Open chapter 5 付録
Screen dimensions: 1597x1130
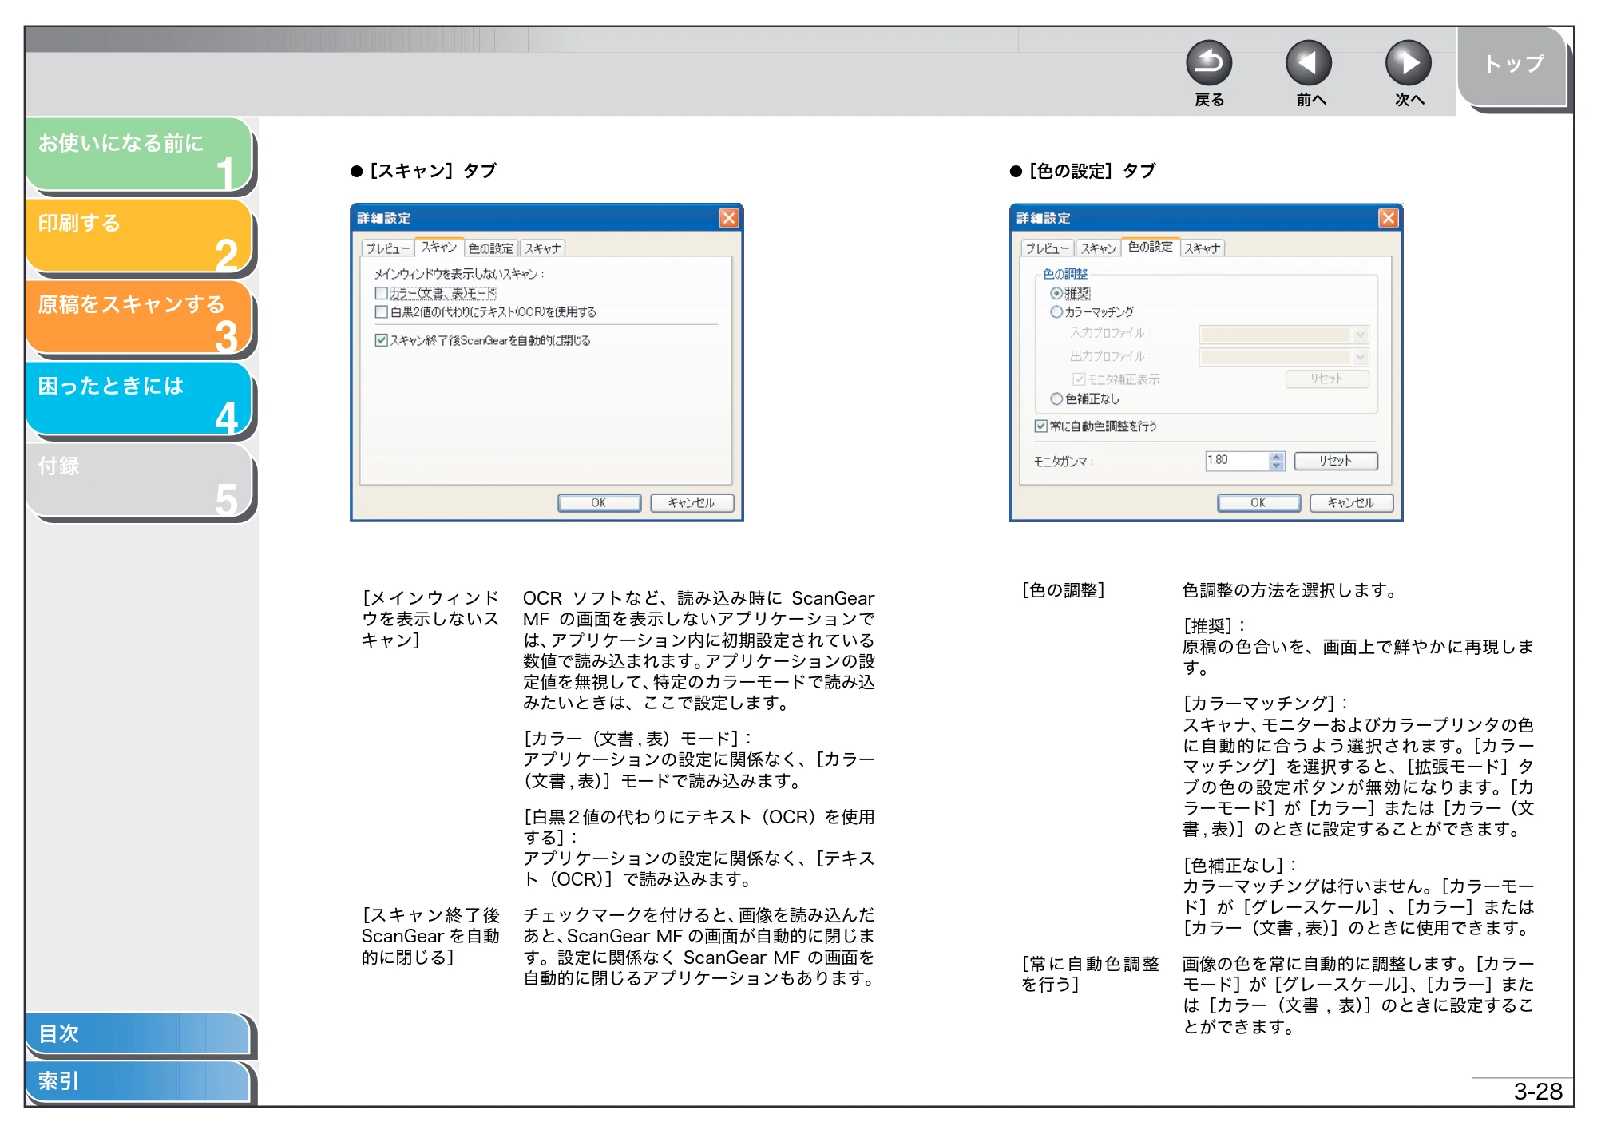click(x=139, y=479)
